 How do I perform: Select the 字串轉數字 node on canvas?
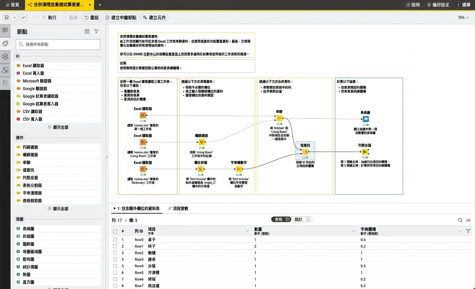[x=239, y=169]
